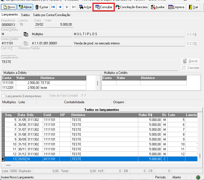Switch to Saldos tab
The image size is (204, 180).
coord(25,15)
